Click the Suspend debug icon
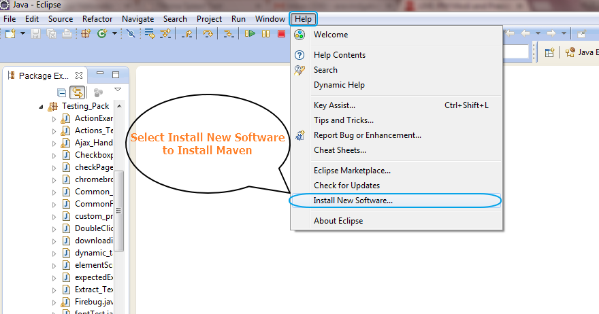The height and width of the screenshot is (314, 599). coord(266,34)
